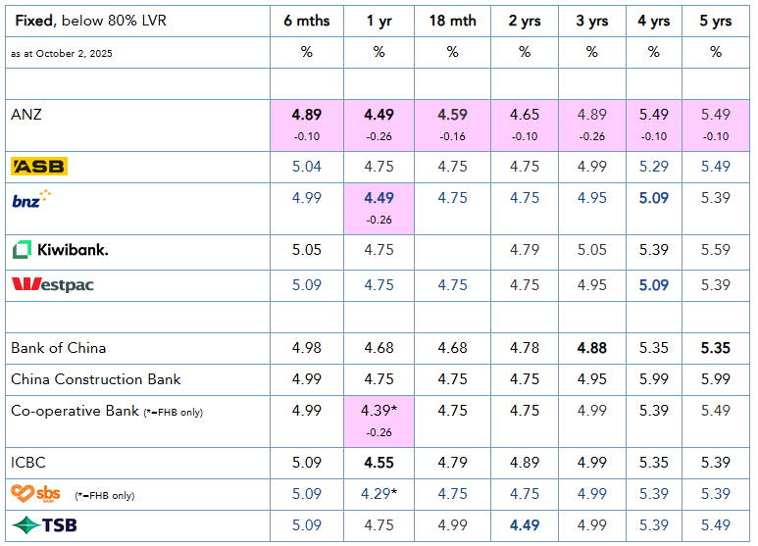
Task: Click ANZ 18 month rate 4.59
Action: (x=452, y=115)
